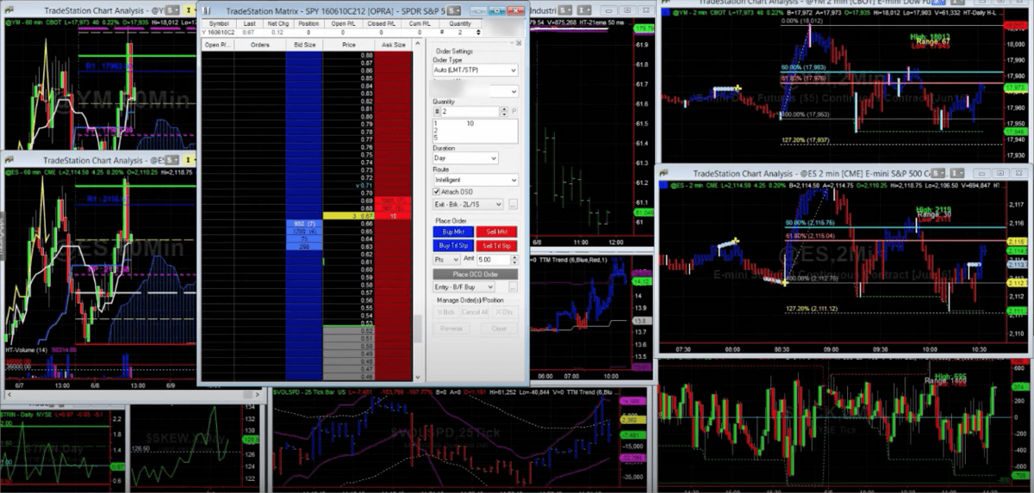Click the Amt 5.00 input field
The height and width of the screenshot is (493, 1034).
tap(494, 260)
